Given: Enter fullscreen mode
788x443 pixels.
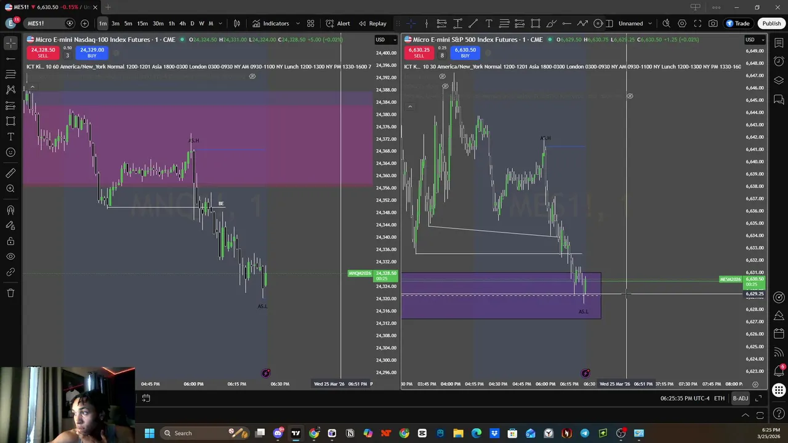Looking at the screenshot, I should pyautogui.click(x=698, y=23).
